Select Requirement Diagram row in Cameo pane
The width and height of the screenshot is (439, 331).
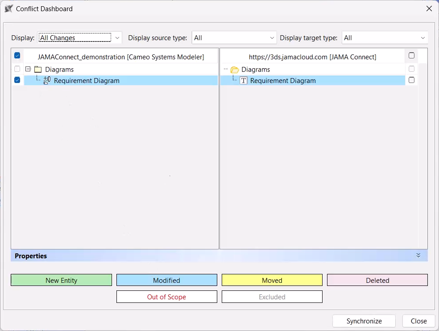tap(121, 81)
